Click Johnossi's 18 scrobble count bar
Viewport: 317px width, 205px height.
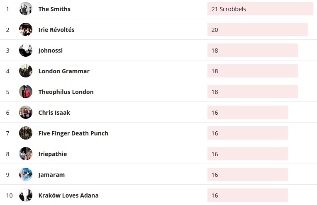(x=252, y=50)
